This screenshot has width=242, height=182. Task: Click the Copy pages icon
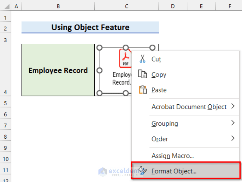click(142, 74)
